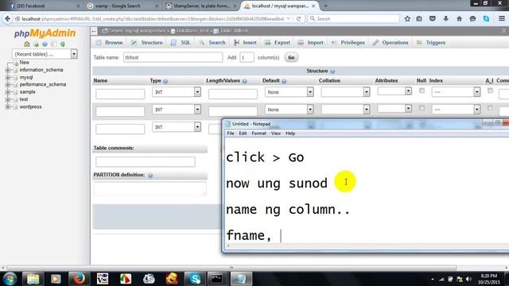Viewport: 509px width, 286px height.
Task: Open Default dropdown in second column row
Action: tap(289, 110)
